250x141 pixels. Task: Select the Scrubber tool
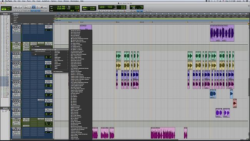pyautogui.click(x=42, y=7)
